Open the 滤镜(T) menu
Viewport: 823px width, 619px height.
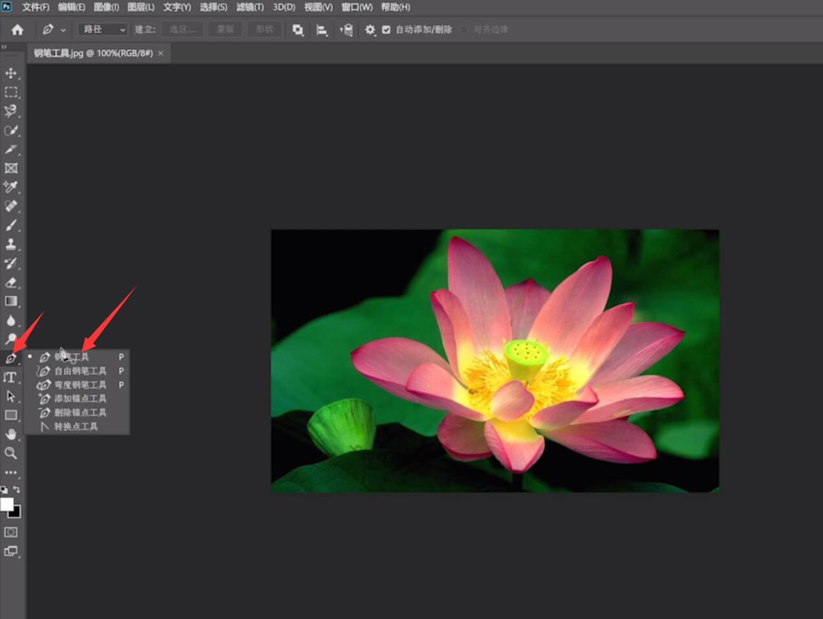[250, 7]
